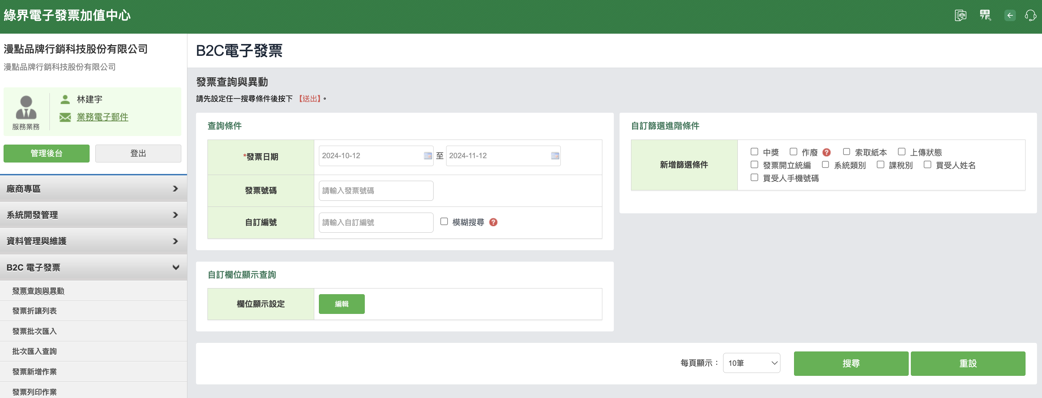Screen dimensions: 1042x398
Task: Click the 界Pay icon in the header
Action: 985,15
